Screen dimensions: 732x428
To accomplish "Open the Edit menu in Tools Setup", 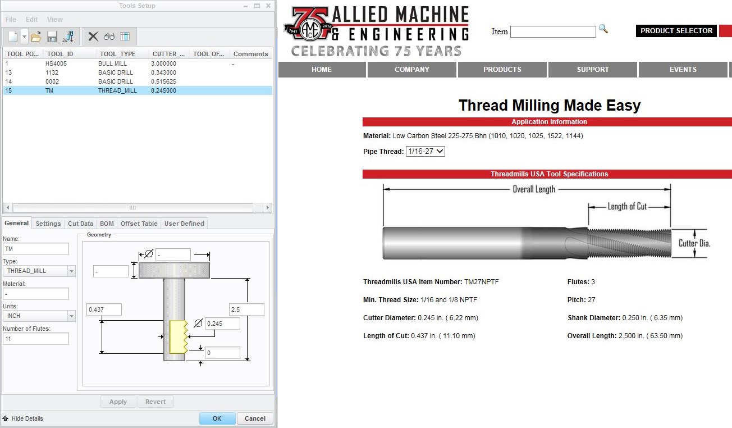I will pyautogui.click(x=31, y=20).
